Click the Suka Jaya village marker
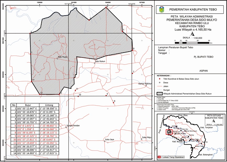 pyautogui.click(x=105, y=142)
